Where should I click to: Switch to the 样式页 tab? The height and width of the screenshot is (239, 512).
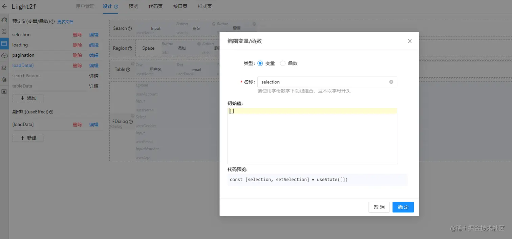[205, 6]
